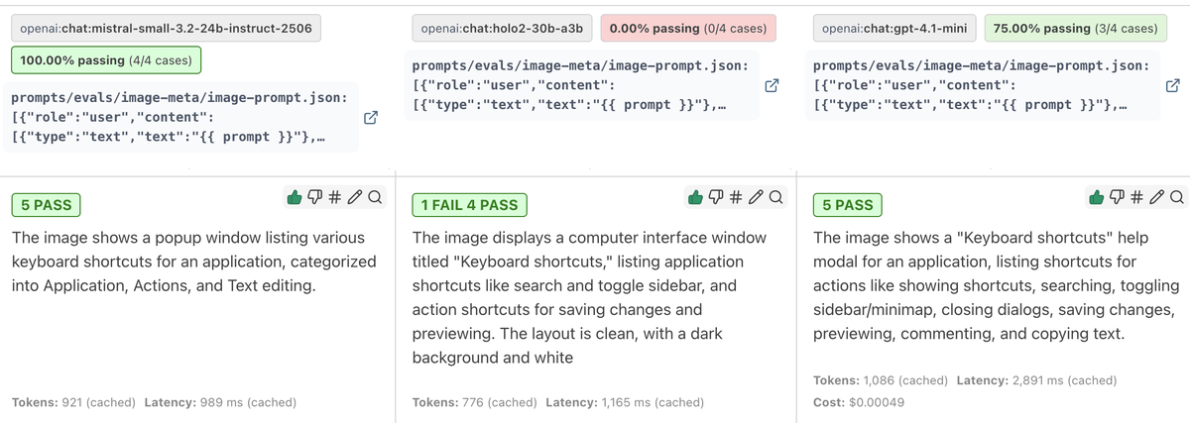Open details magnifier for mistral-small output
The image size is (1190, 423).
click(x=375, y=197)
